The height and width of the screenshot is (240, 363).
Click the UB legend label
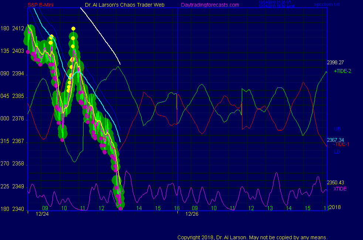(x=337, y=129)
